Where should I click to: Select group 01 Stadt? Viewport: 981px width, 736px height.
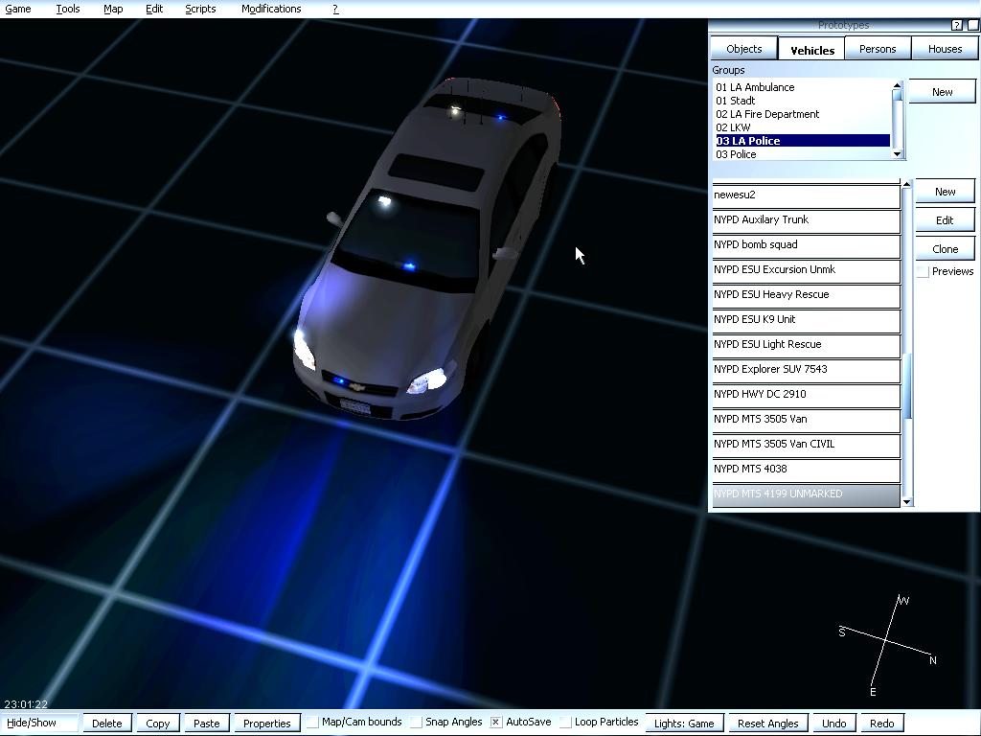[803, 101]
